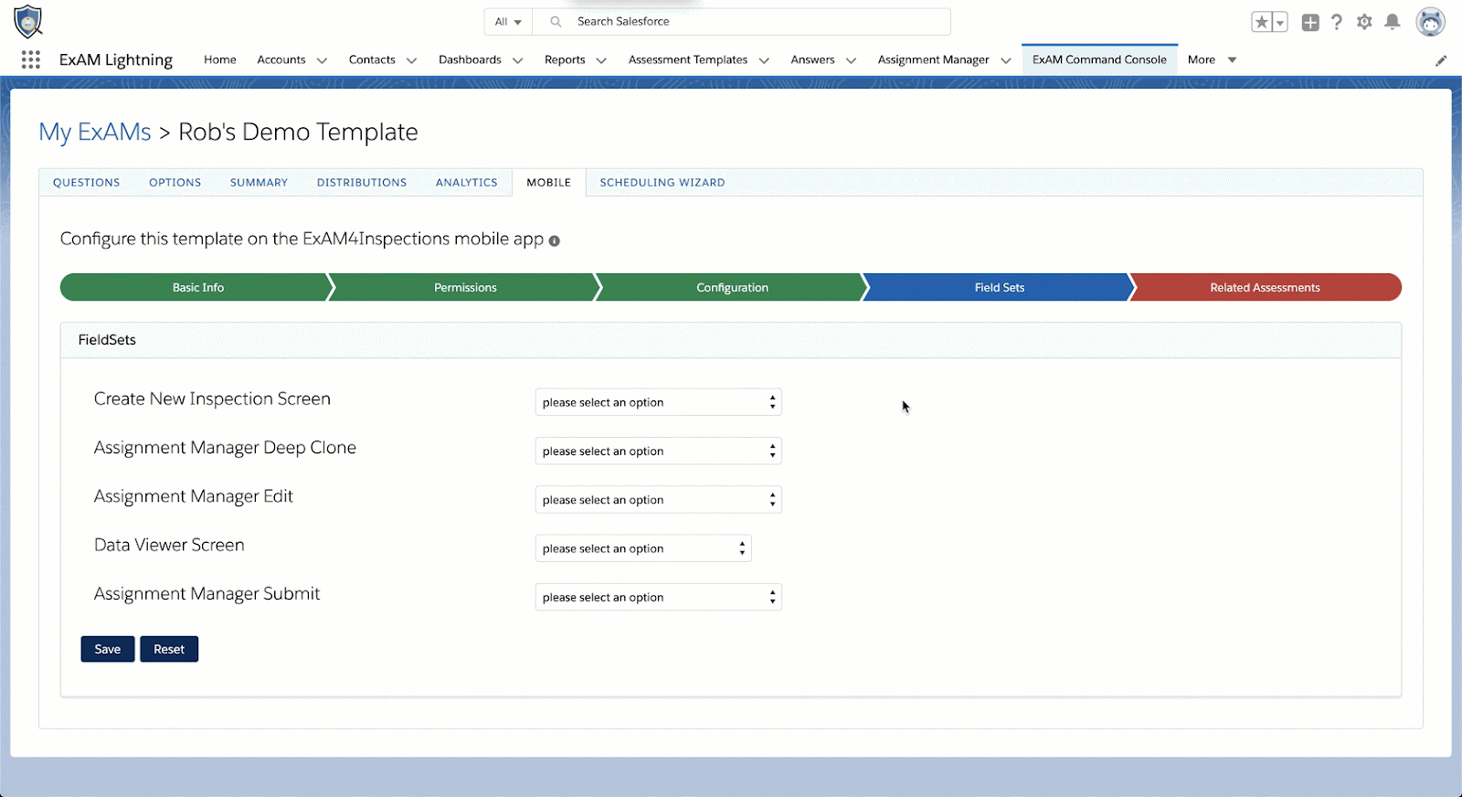Switch to the QUESTIONS tab

87,183
